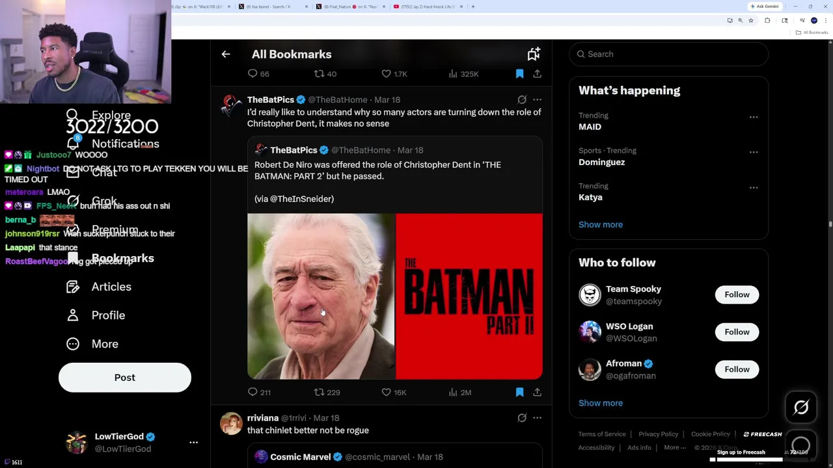The height and width of the screenshot is (468, 833).
Task: Open the add bookmark folder icon
Action: [x=534, y=54]
